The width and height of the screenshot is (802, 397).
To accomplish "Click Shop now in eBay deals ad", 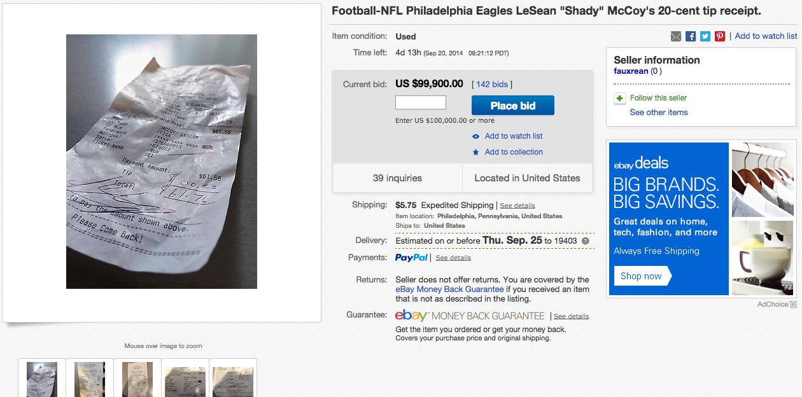I will pos(642,276).
